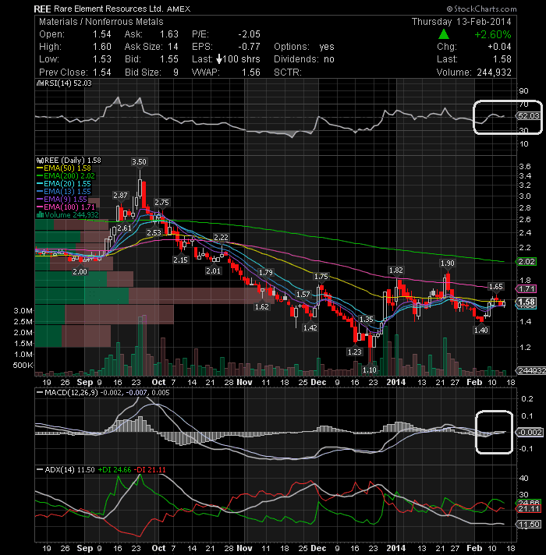This screenshot has height=555, width=546.
Task: Click the Dividends no entry
Action: [303, 59]
